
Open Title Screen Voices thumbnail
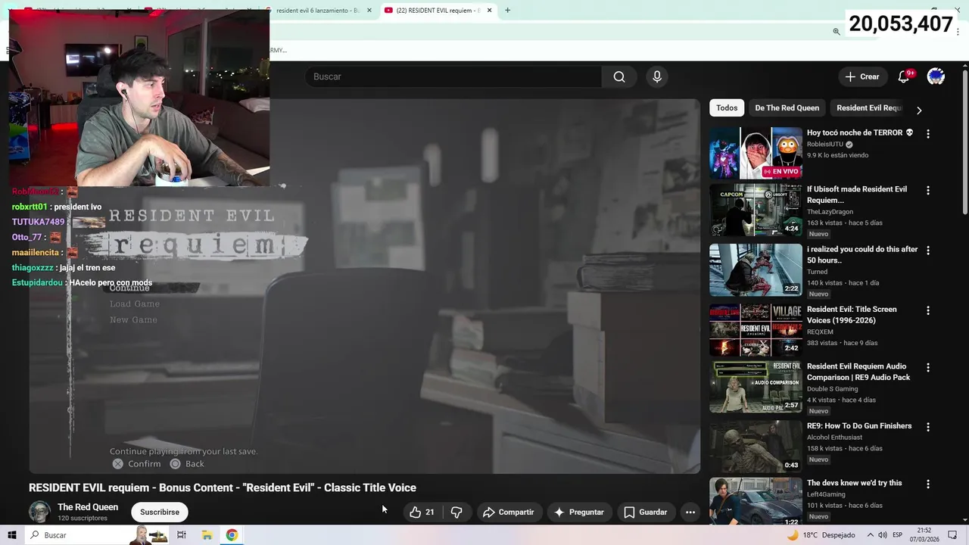click(x=756, y=329)
